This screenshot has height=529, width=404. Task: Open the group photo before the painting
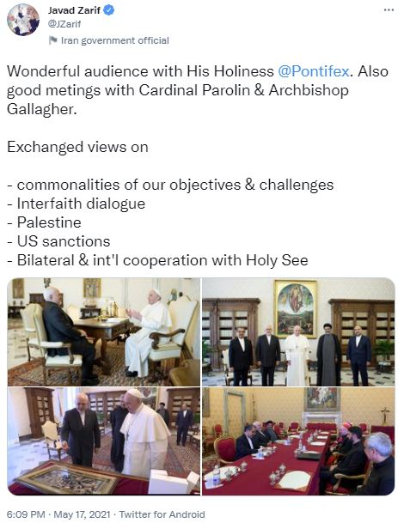298,332
